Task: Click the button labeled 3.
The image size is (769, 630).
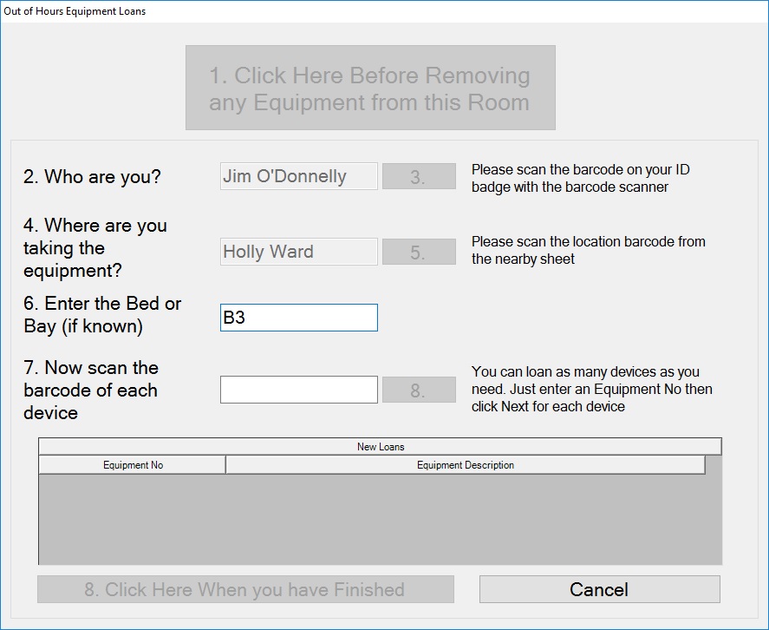Action: (419, 176)
